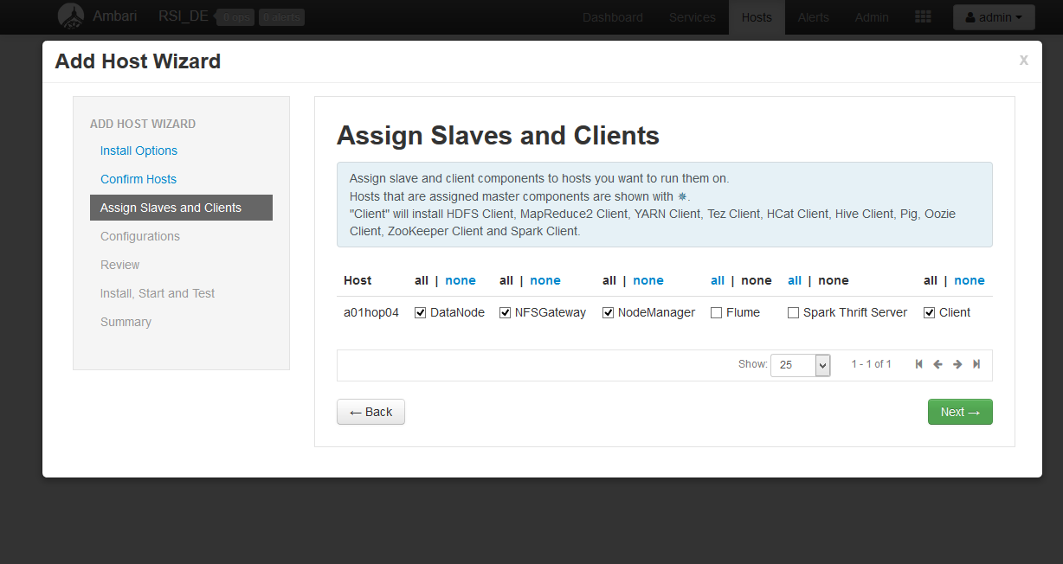Click the previous-page arrow icon
This screenshot has height=564, width=1063.
(937, 364)
